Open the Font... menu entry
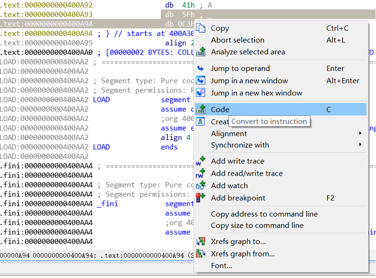This screenshot has height=278, width=376. click(x=280, y=265)
